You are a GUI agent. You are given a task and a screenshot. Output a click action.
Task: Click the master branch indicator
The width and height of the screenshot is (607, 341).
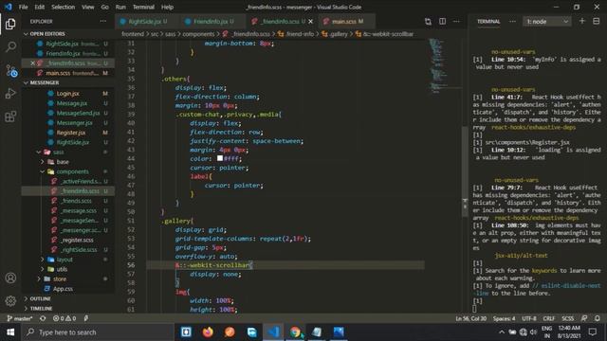(20, 318)
